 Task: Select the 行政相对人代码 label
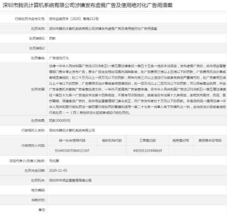(33, 145)
